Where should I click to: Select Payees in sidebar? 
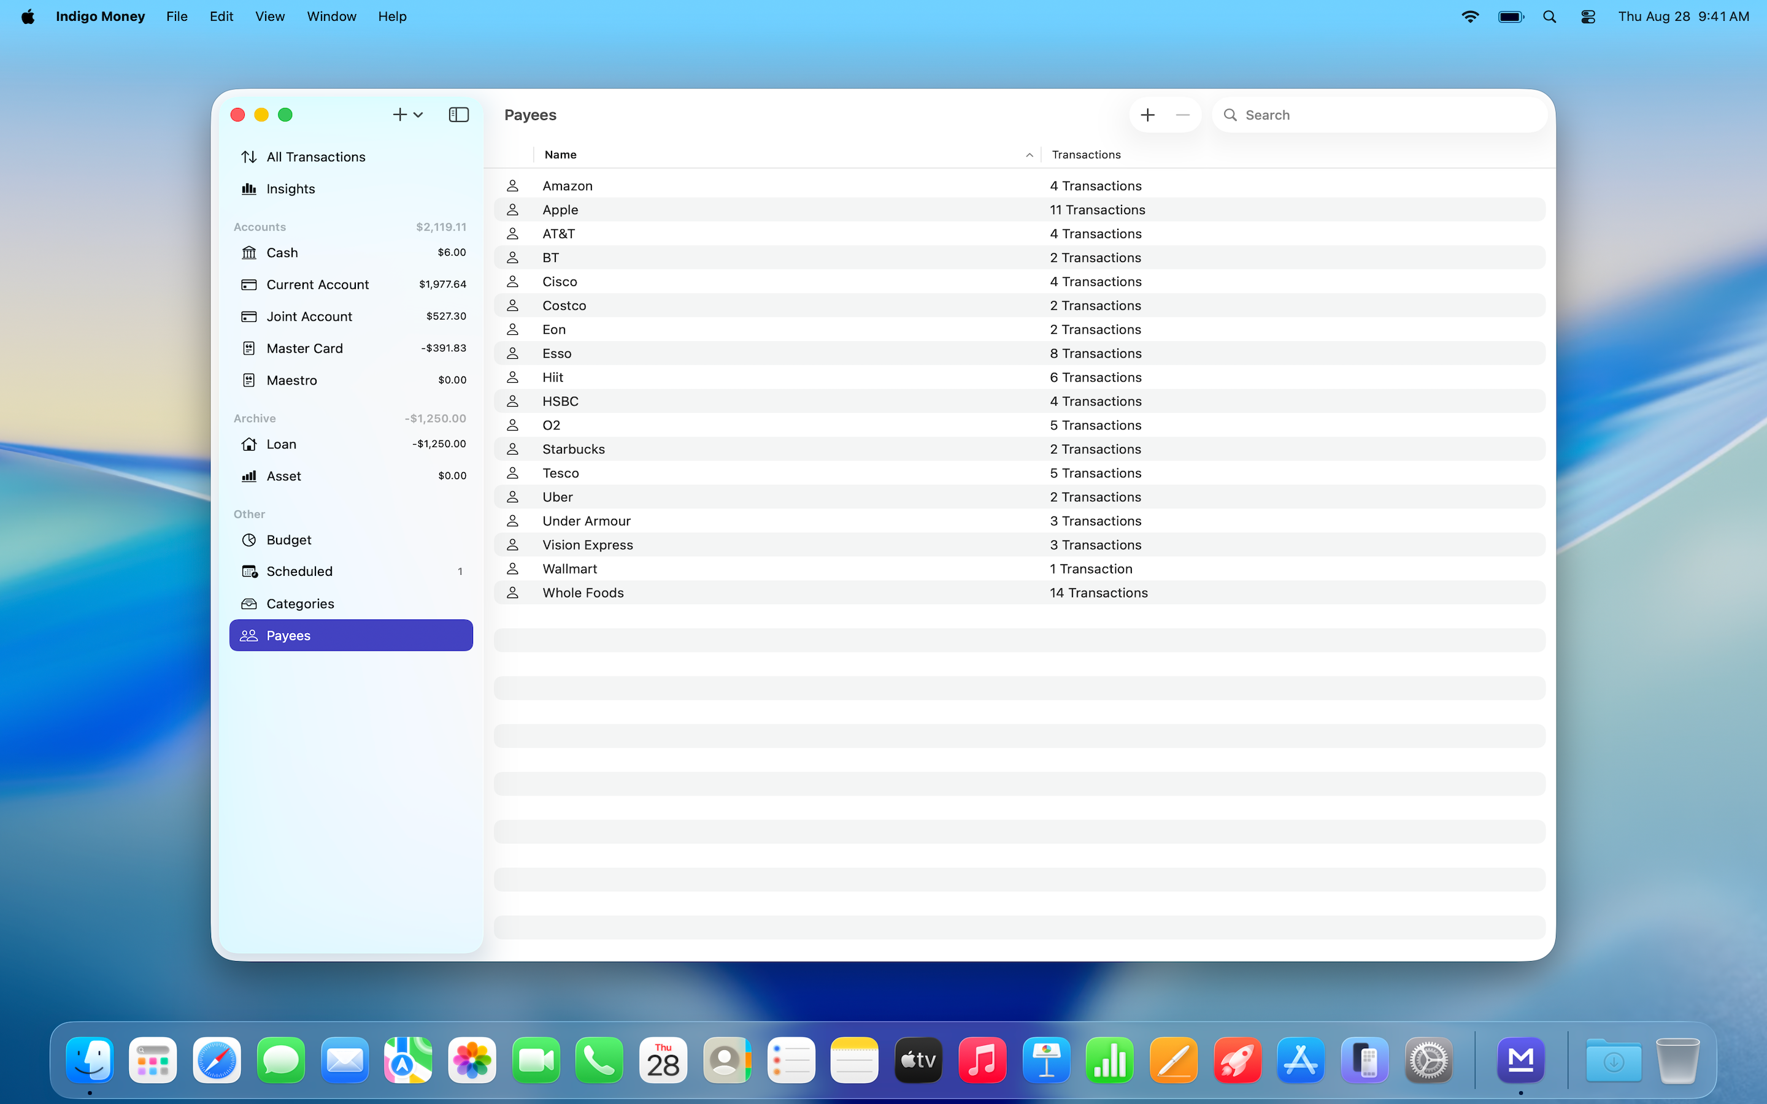coord(351,635)
